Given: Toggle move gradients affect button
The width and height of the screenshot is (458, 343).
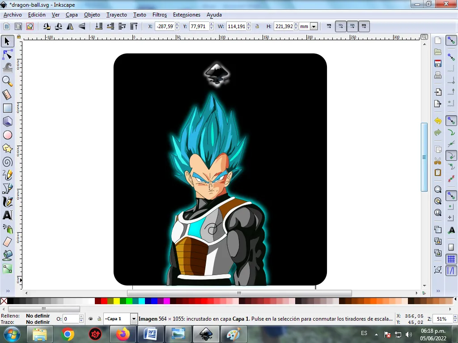Looking at the screenshot, I should click(352, 26).
